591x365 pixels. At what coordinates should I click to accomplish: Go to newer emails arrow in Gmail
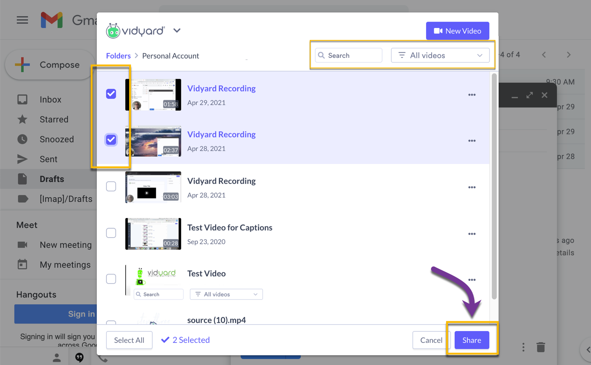[x=544, y=55]
